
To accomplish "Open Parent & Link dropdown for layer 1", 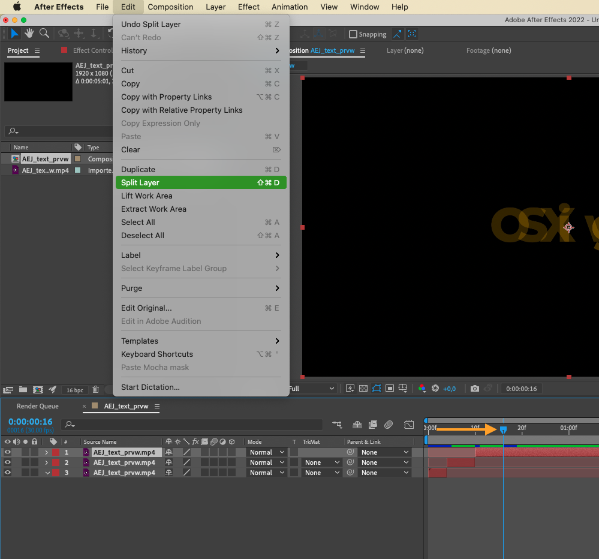I will click(385, 452).
